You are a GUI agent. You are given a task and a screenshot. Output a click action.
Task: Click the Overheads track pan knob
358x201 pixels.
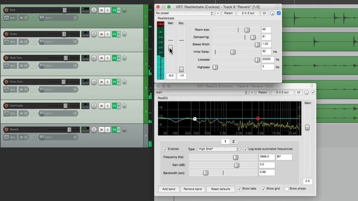click(x=94, y=106)
